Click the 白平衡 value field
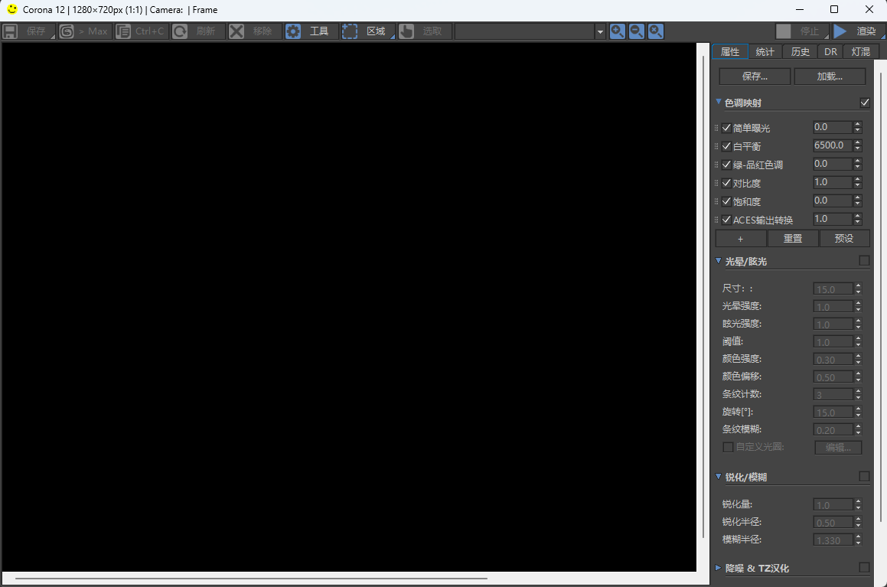887x587 pixels. pos(832,145)
